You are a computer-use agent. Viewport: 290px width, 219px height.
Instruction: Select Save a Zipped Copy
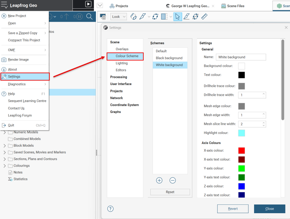coord(25,33)
